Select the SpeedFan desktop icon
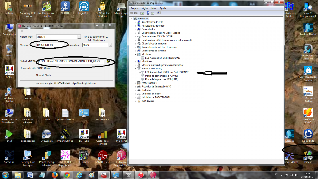The width and height of the screenshot is (318, 179). click(9, 157)
